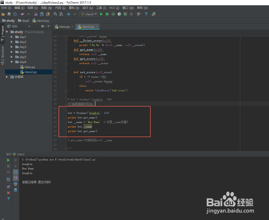Image resolution: width=269 pixels, height=220 pixels.
Task: Expand the day1 folder
Action: point(12,37)
